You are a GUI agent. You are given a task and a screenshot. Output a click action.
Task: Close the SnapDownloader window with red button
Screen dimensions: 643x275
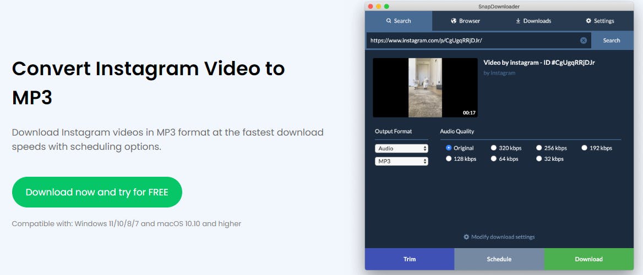[370, 6]
